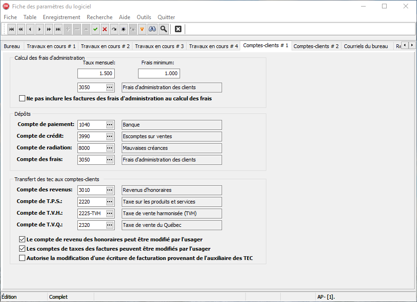Viewport: 417px width, 302px height.
Task: Click the insert record plus icon
Action: (68, 29)
